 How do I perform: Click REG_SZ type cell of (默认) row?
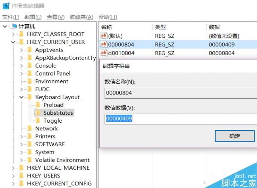coord(165,36)
